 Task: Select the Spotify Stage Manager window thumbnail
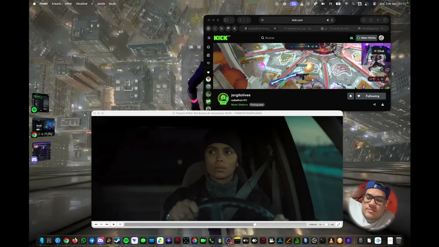coord(40,103)
